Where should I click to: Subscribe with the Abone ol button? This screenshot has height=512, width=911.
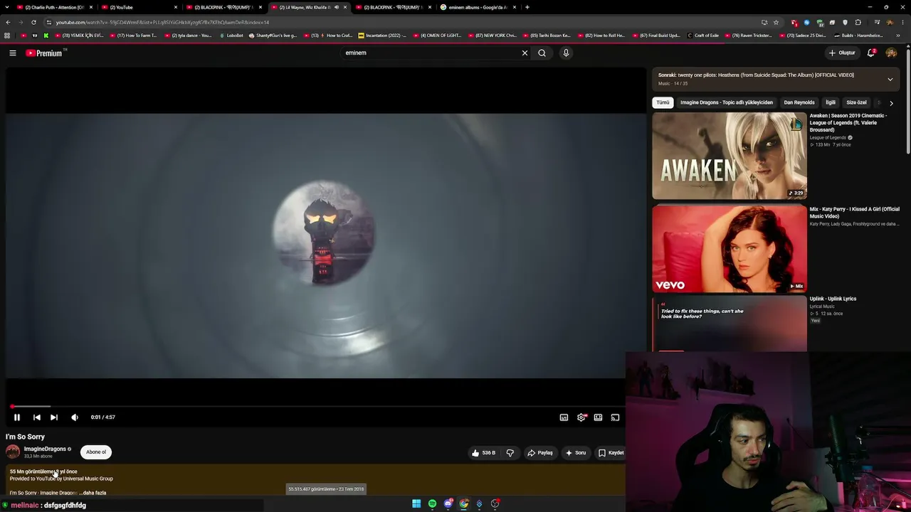(x=96, y=452)
